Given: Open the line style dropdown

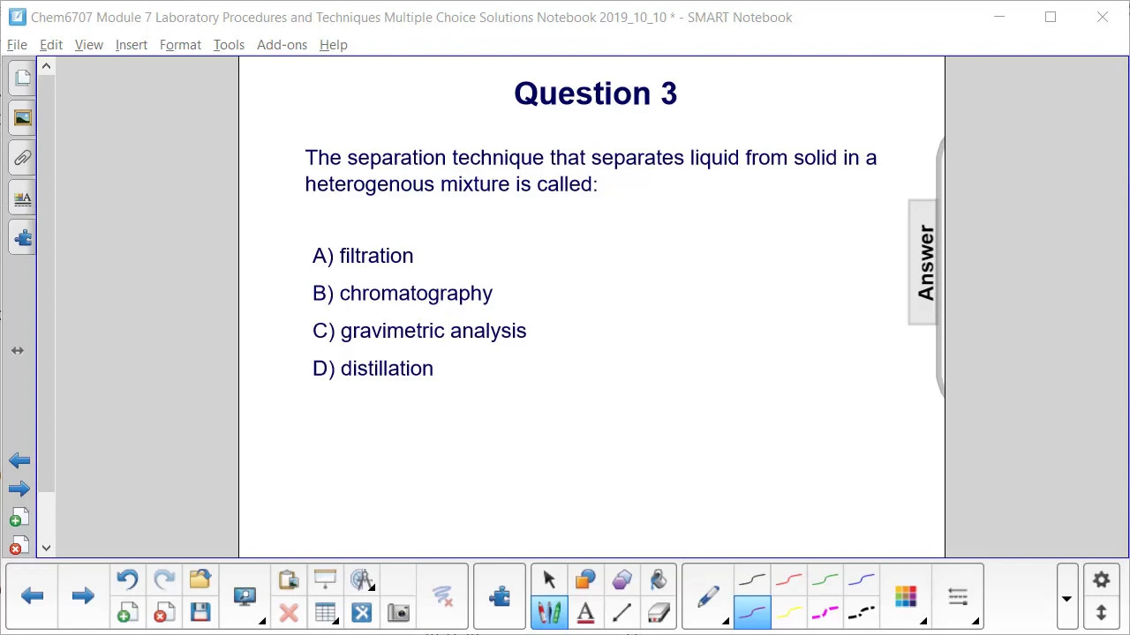Looking at the screenshot, I should click(959, 597).
